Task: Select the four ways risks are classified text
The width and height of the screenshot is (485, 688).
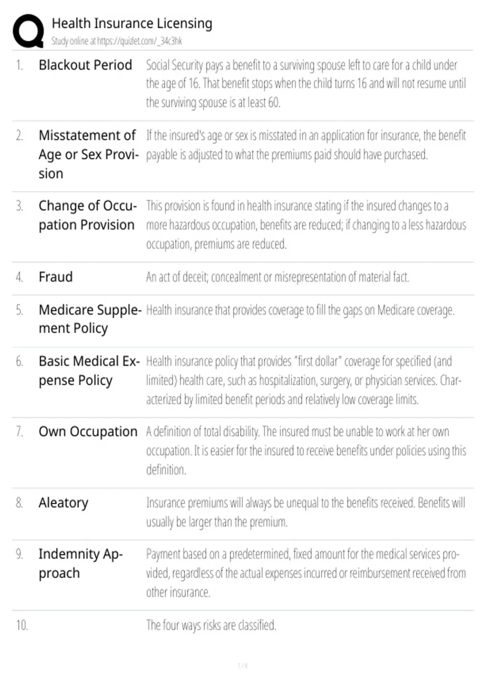Action: tap(211, 625)
